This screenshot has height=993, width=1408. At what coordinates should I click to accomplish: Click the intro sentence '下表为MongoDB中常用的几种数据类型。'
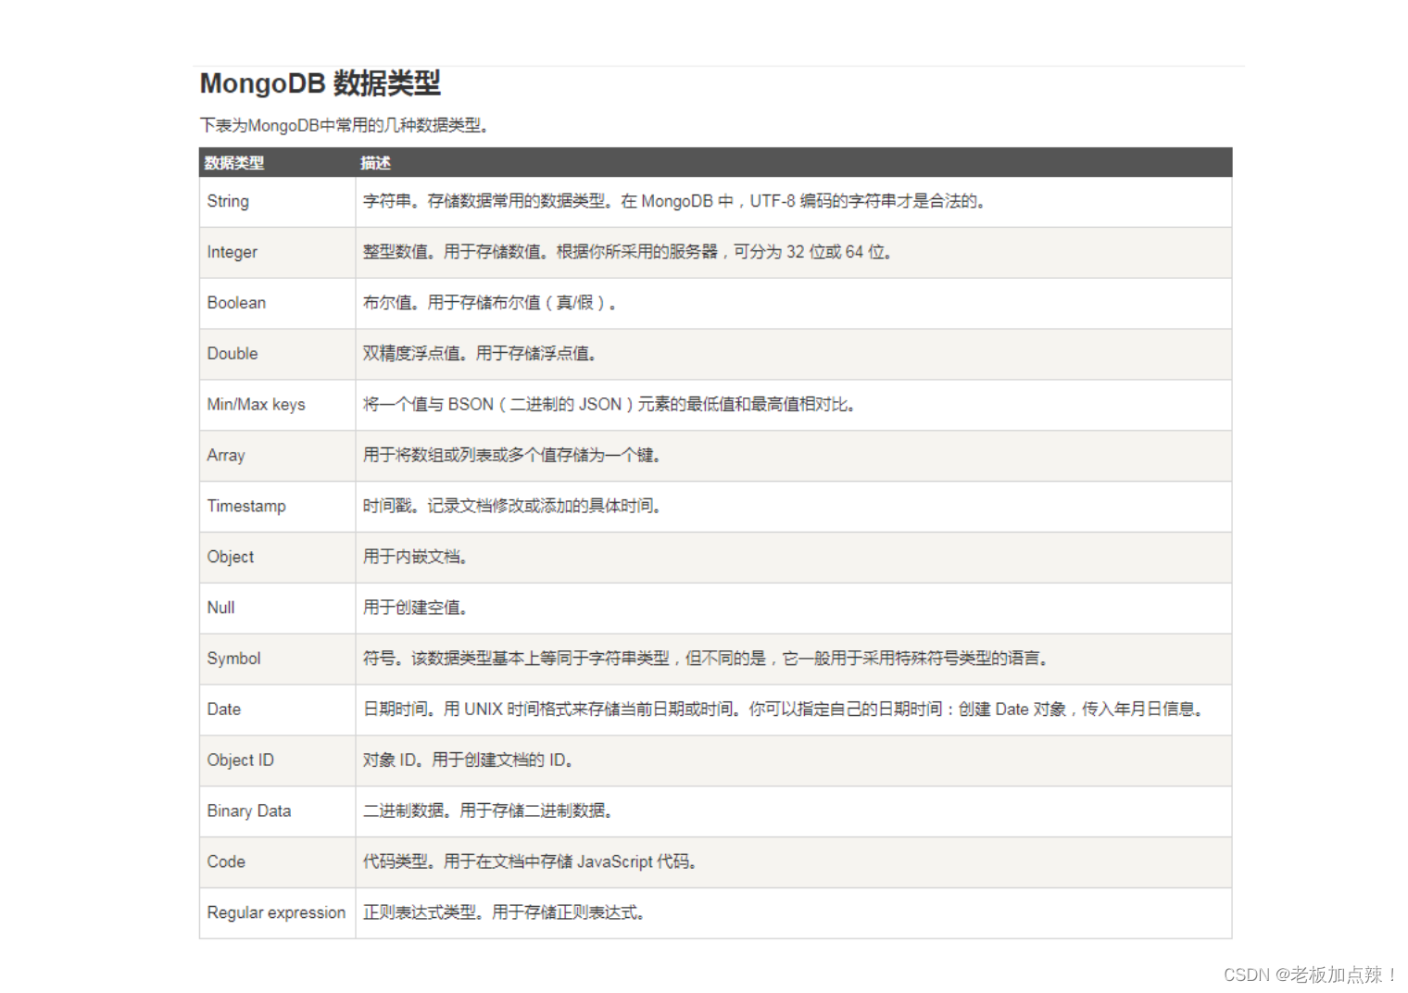tap(344, 125)
